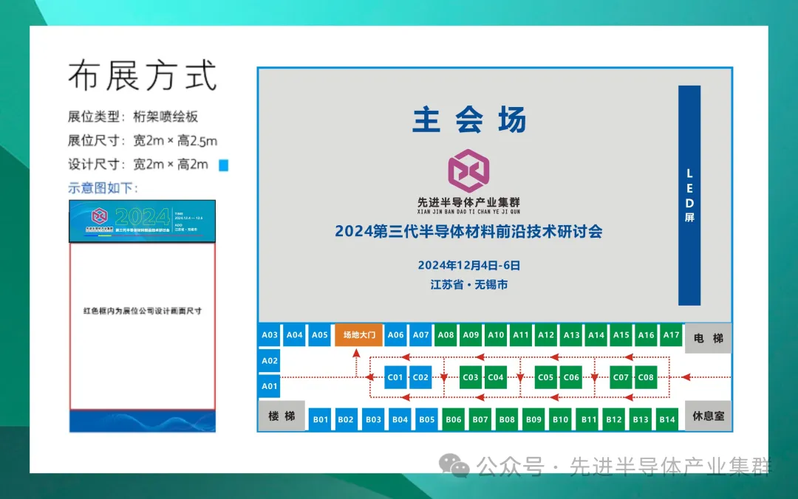The image size is (798, 499).
Task: Choose blue booth B01
Action: [x=320, y=419]
